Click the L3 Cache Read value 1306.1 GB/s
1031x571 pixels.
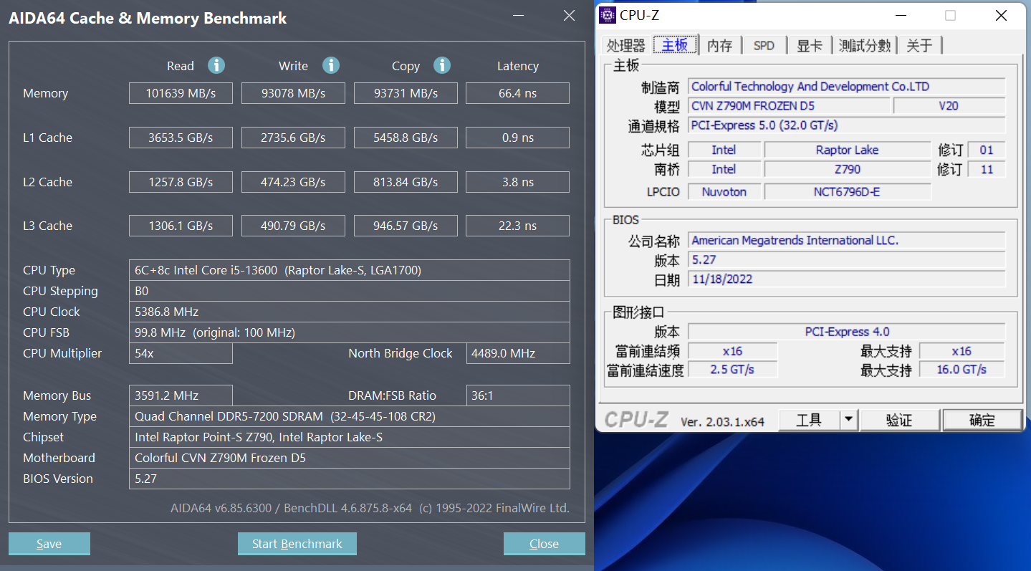[181, 226]
